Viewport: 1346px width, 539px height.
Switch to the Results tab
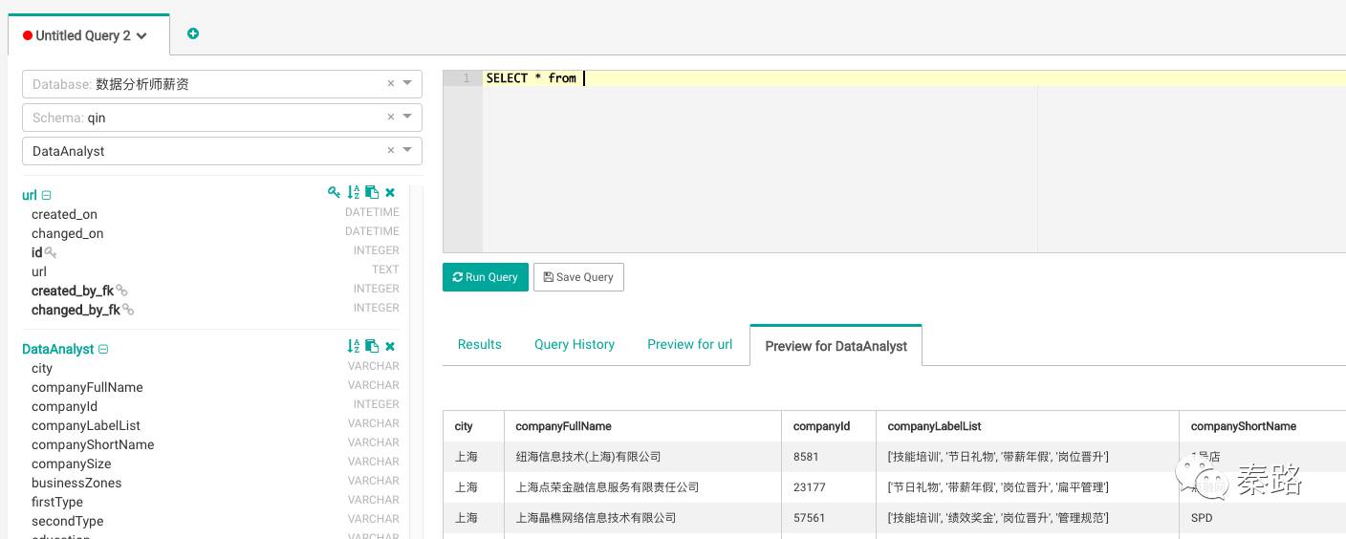click(480, 344)
